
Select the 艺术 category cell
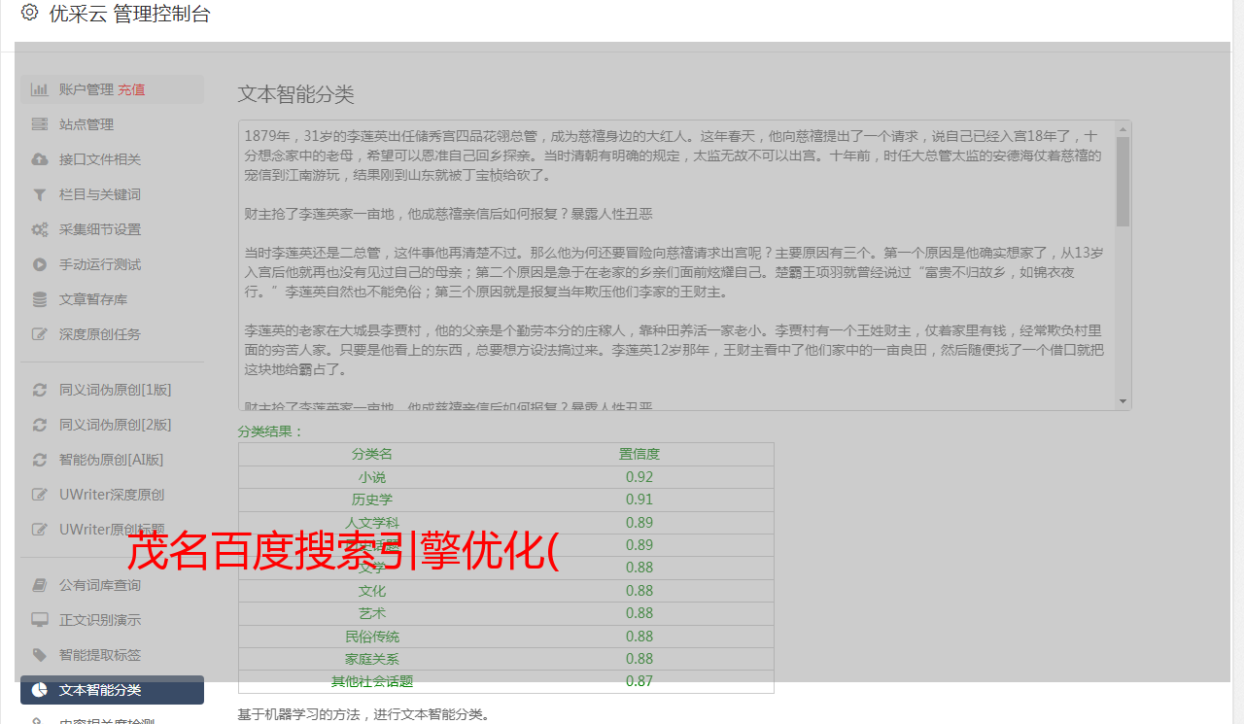372,613
